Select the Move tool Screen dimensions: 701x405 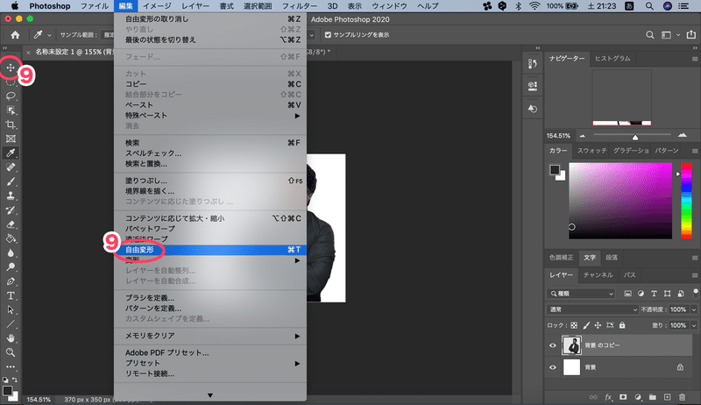coord(11,68)
